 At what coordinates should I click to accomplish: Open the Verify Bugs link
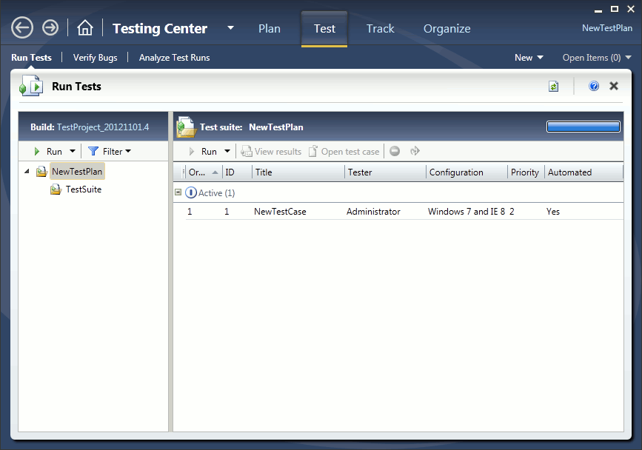[x=95, y=58]
